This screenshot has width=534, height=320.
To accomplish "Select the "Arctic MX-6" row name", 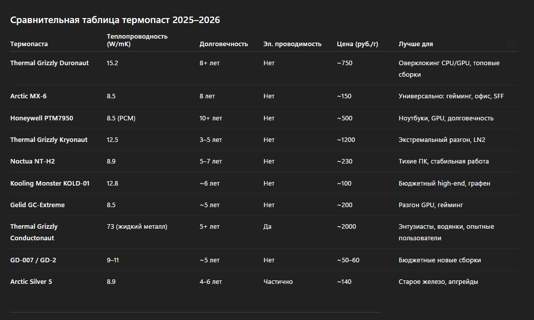I will point(28,96).
